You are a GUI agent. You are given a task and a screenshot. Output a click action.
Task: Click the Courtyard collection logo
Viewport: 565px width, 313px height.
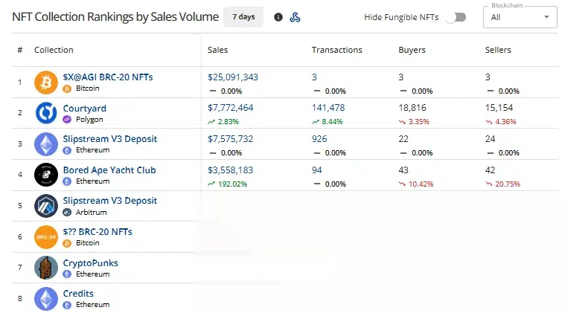[x=46, y=113]
